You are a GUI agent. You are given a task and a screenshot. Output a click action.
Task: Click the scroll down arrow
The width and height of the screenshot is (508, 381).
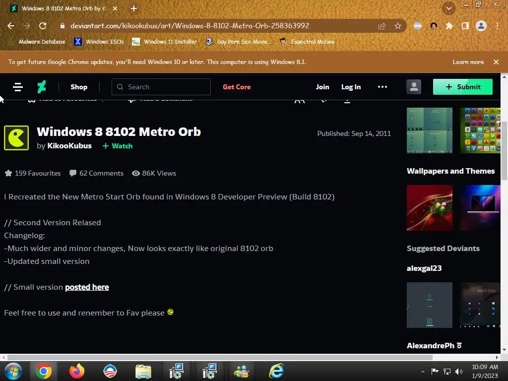tap(504, 350)
